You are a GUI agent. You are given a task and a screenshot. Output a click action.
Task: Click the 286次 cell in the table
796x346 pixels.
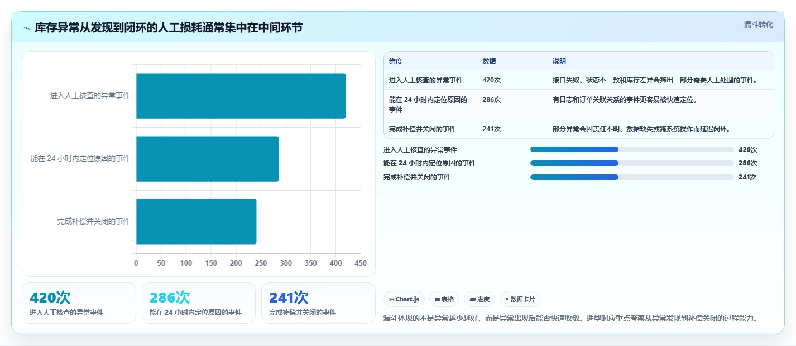tap(491, 100)
